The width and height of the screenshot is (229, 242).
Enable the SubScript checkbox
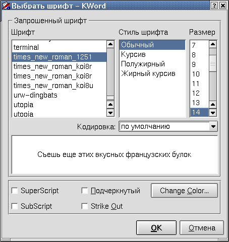15,206
